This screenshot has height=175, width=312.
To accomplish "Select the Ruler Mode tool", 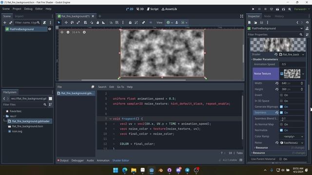I will coord(103,22).
